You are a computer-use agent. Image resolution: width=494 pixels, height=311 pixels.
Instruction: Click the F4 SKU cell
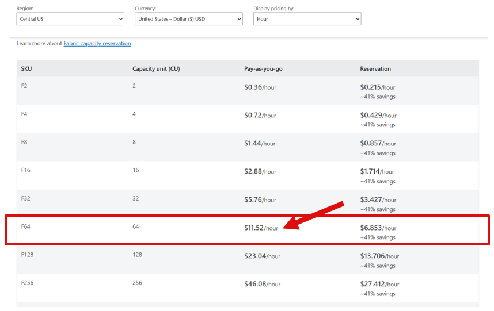24,114
